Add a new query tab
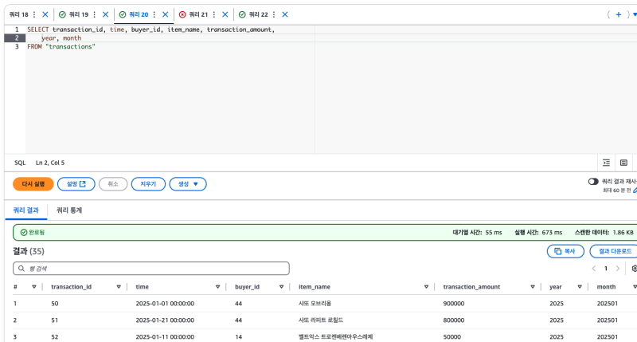Screen dimensions: 637x342 (619, 14)
